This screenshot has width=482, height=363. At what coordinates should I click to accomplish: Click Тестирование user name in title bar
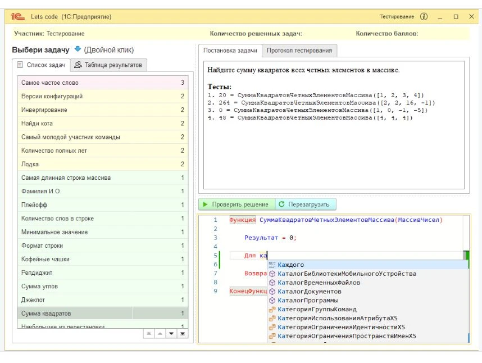397,17
